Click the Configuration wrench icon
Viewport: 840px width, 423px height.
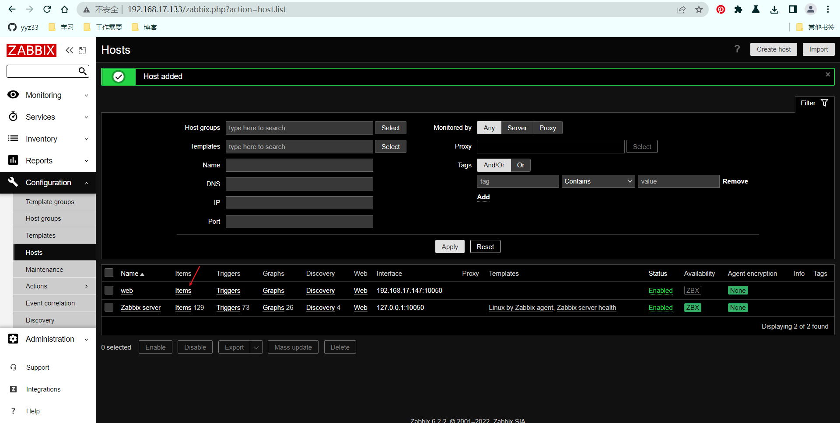13,182
